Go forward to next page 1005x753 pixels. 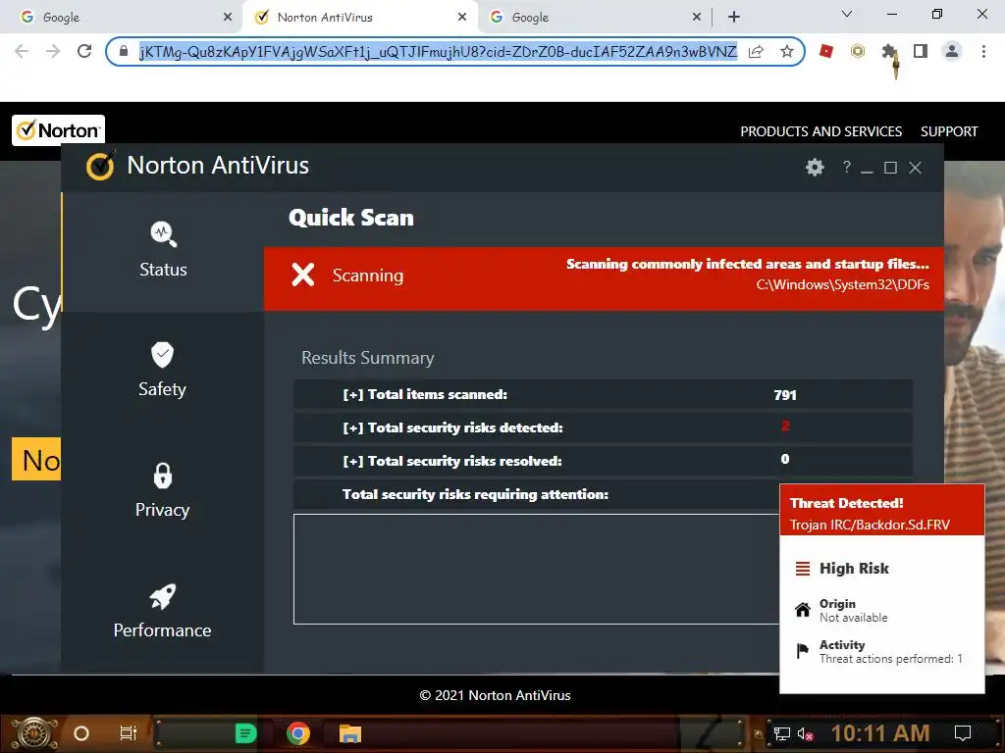[53, 51]
